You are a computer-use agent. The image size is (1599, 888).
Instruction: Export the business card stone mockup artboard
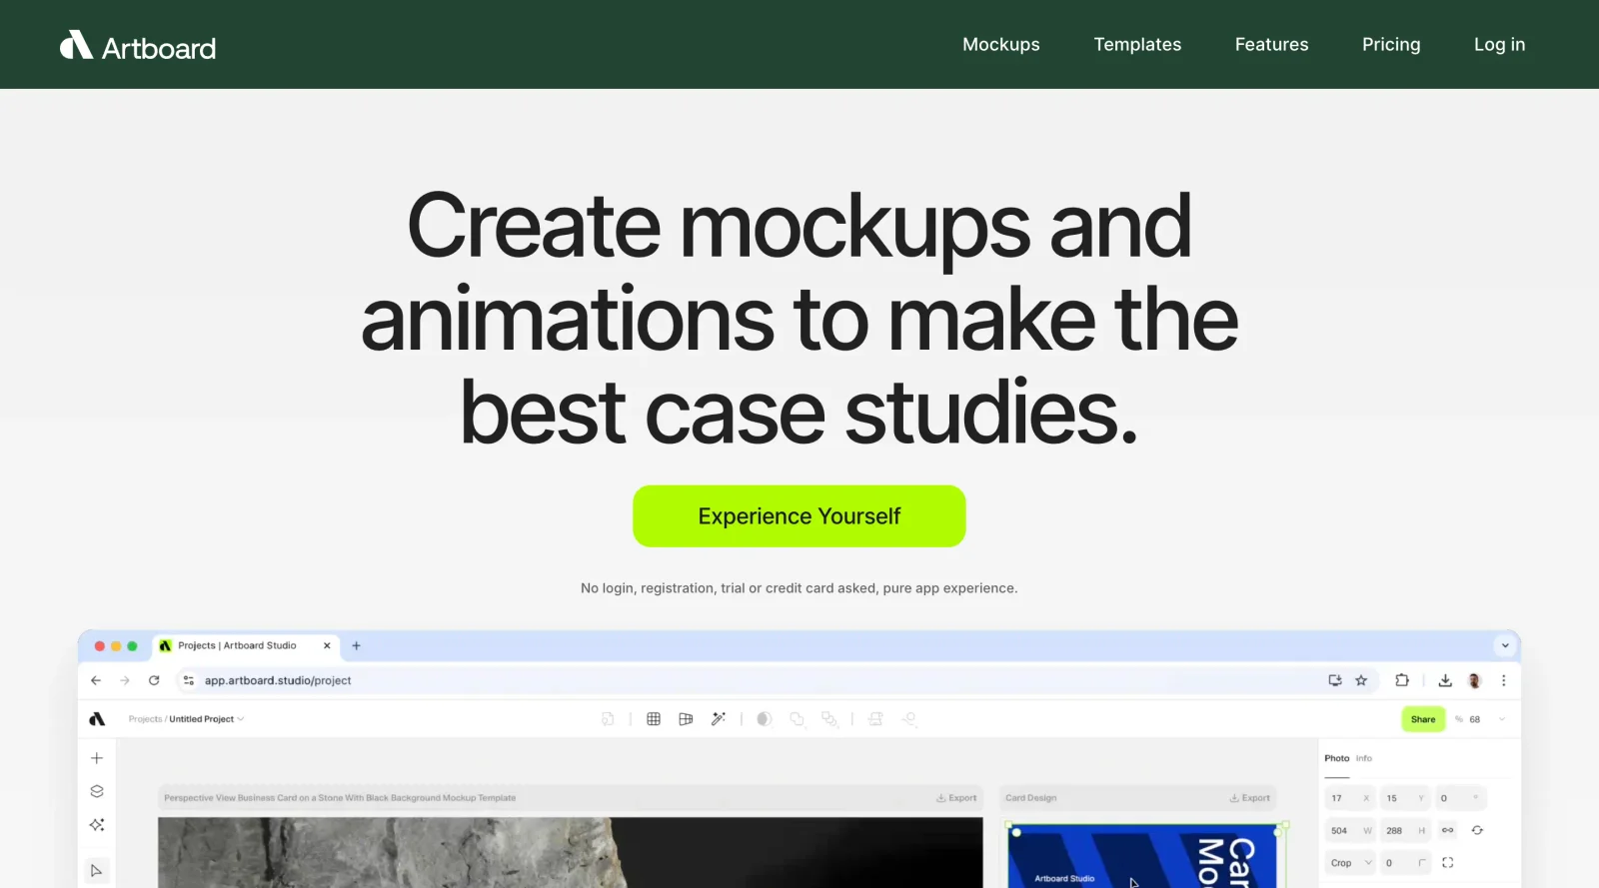pyautogui.click(x=956, y=798)
